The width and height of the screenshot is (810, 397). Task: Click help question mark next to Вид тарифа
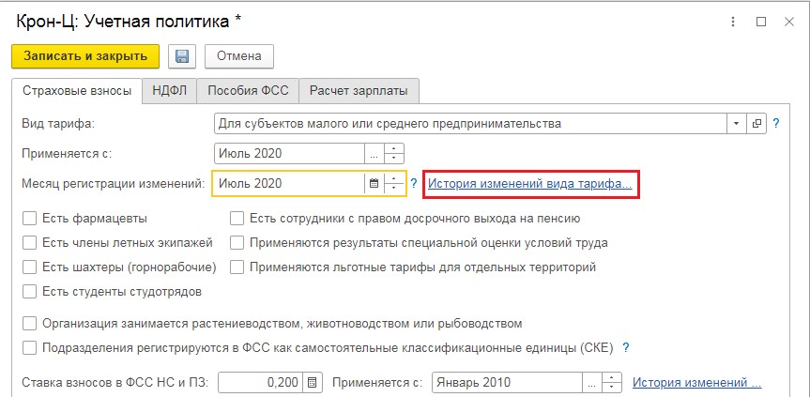(775, 123)
